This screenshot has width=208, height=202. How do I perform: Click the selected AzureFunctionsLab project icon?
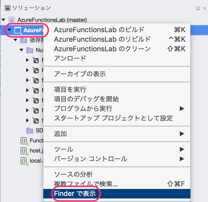tap(18, 30)
